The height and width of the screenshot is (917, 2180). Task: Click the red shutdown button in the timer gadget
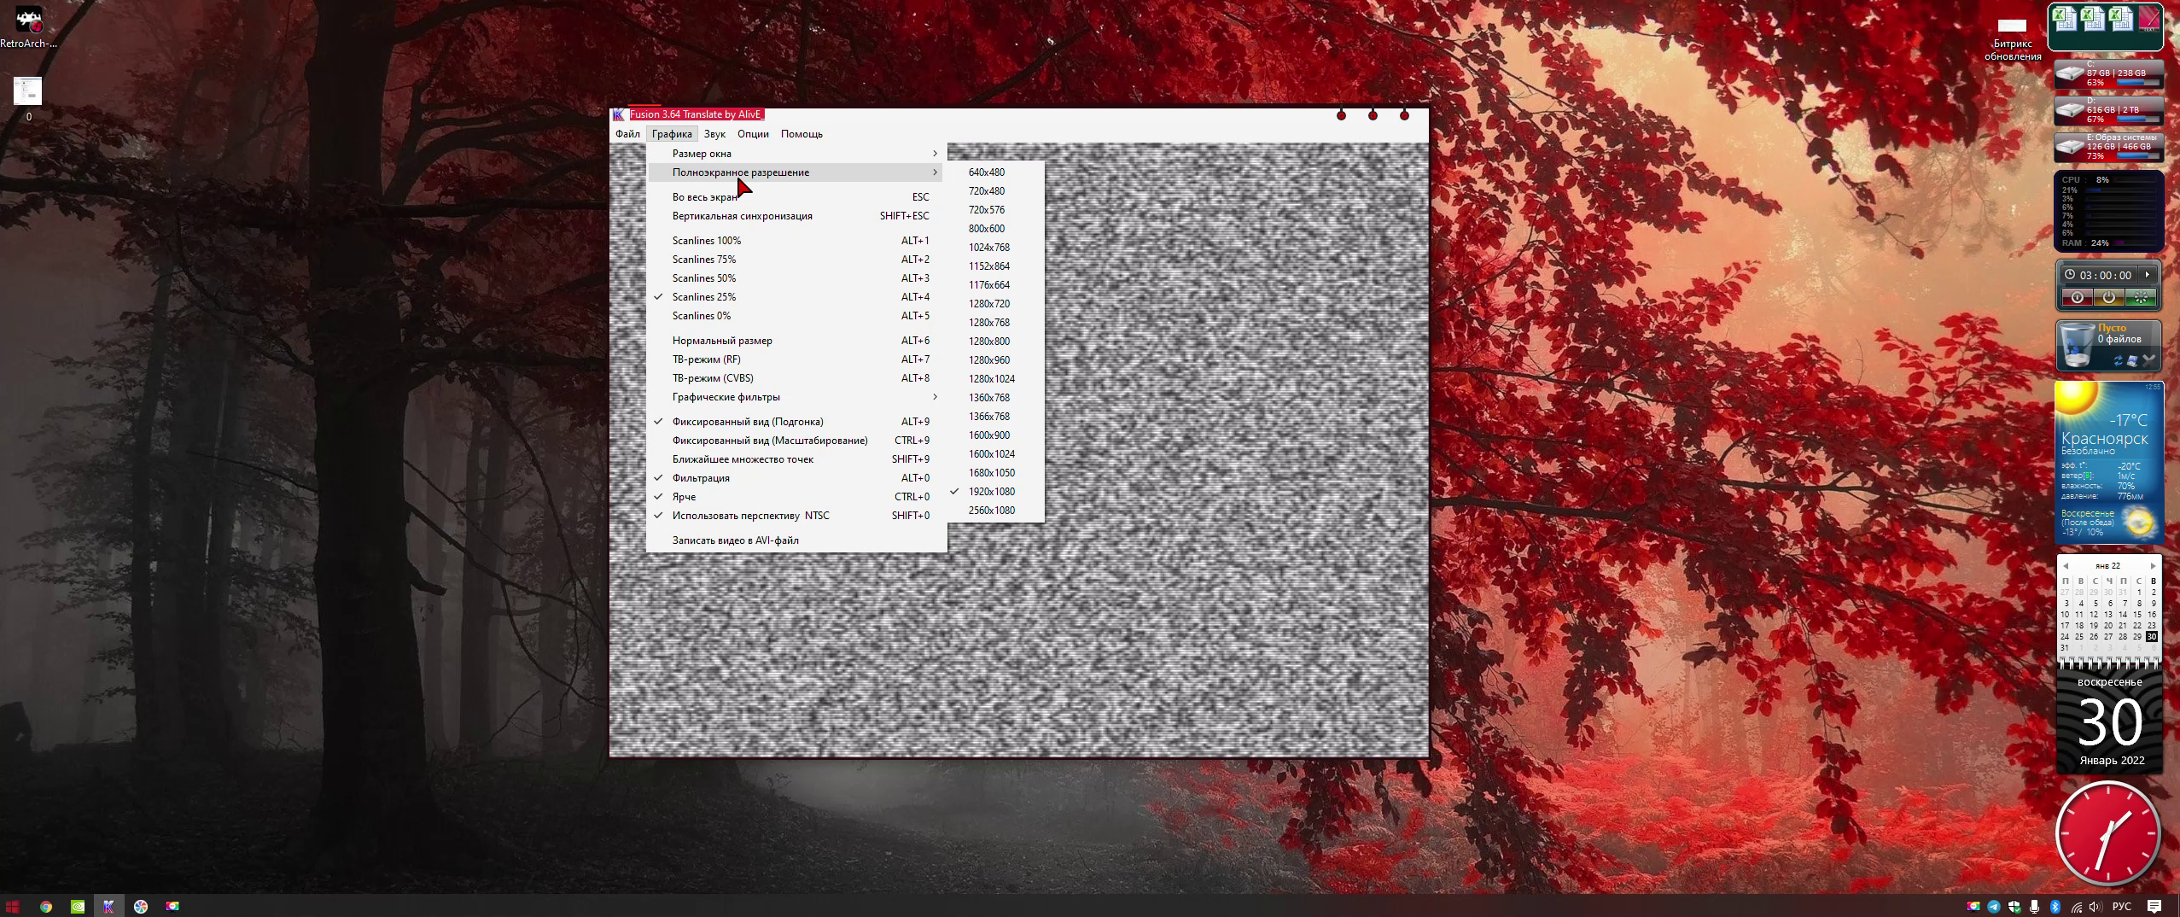(2077, 297)
